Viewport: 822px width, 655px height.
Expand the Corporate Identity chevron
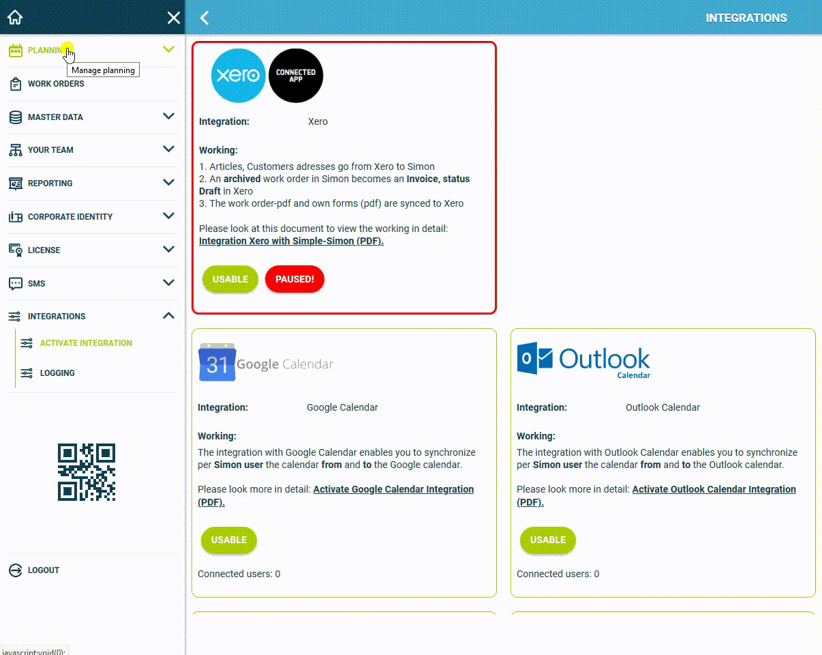[169, 216]
